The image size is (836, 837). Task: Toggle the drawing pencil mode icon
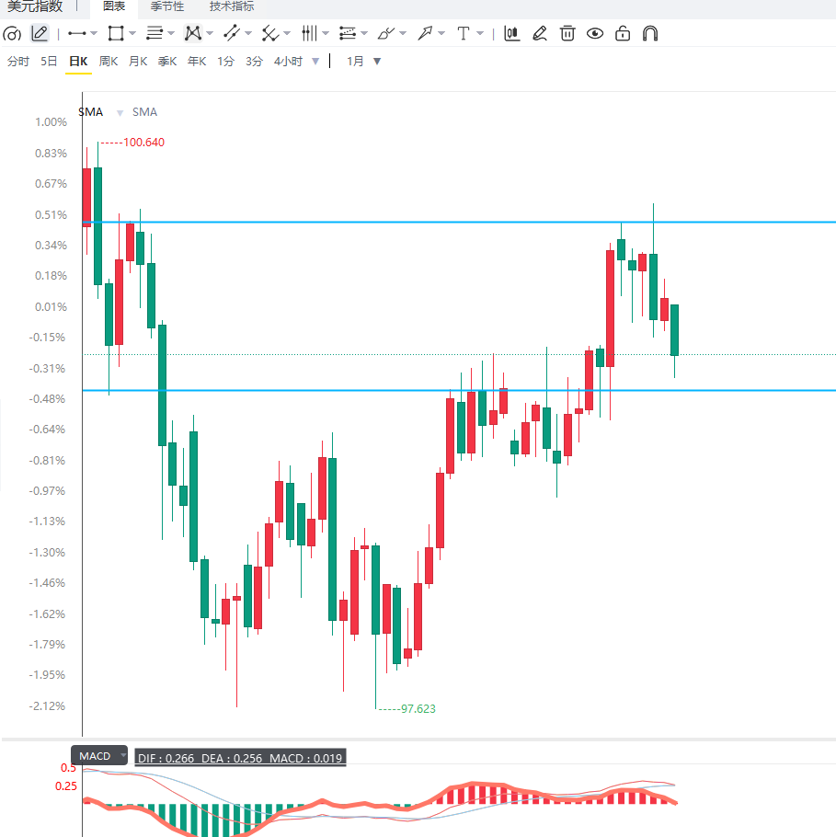tap(40, 34)
